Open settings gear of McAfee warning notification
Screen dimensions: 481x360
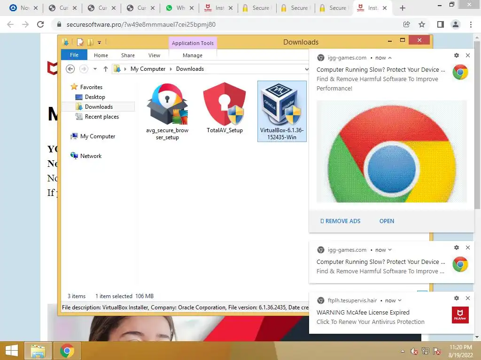tap(457, 298)
